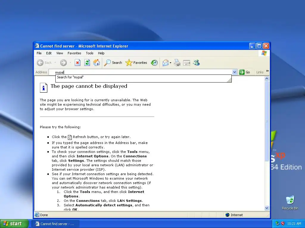Click the heading "The page cannot be displayed"
The width and height of the screenshot is (305, 228).
(89, 86)
